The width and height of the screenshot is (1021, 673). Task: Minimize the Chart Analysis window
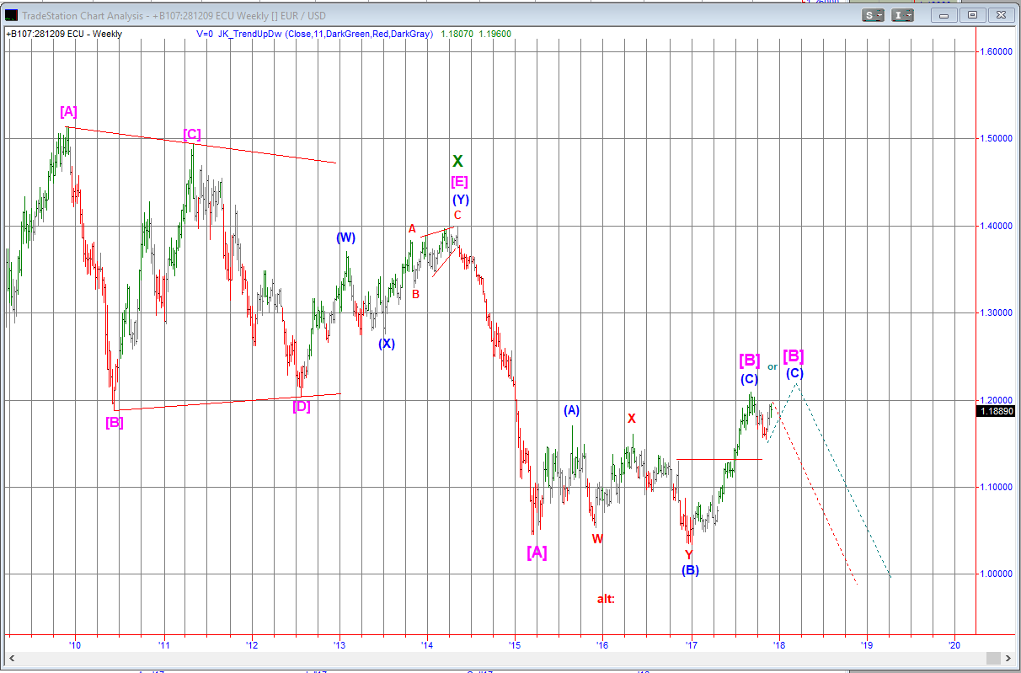coord(944,15)
